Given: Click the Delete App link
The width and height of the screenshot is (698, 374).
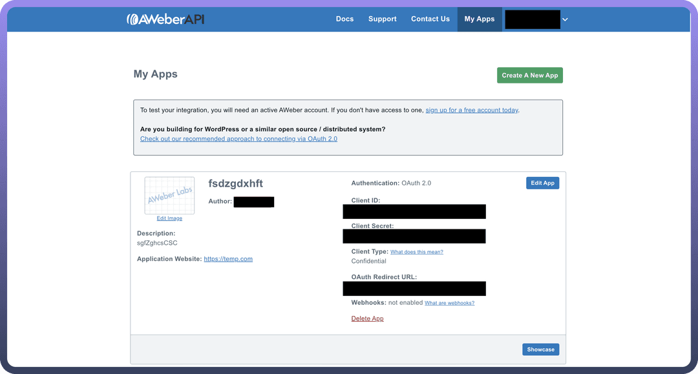Looking at the screenshot, I should coord(367,318).
